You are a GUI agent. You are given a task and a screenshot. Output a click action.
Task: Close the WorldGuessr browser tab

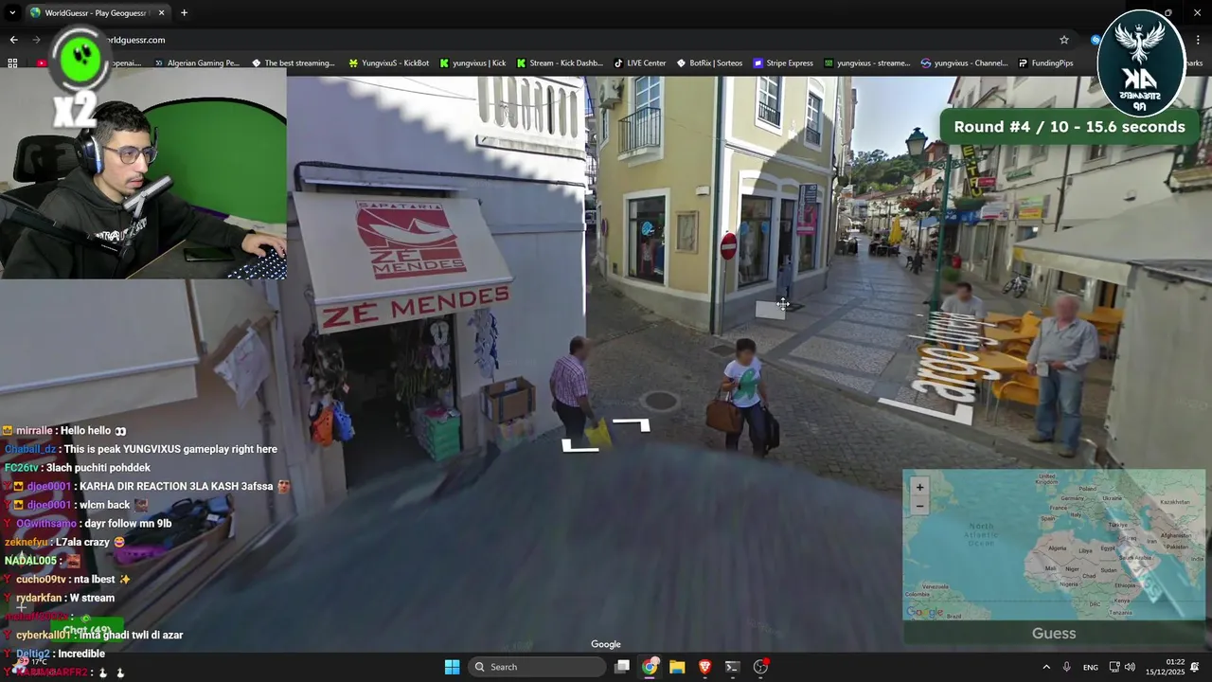click(x=161, y=12)
